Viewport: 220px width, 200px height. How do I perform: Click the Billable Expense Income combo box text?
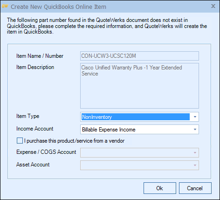pyautogui.click(x=109, y=130)
